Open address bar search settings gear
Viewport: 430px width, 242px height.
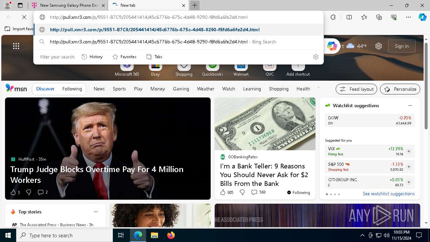click(315, 57)
